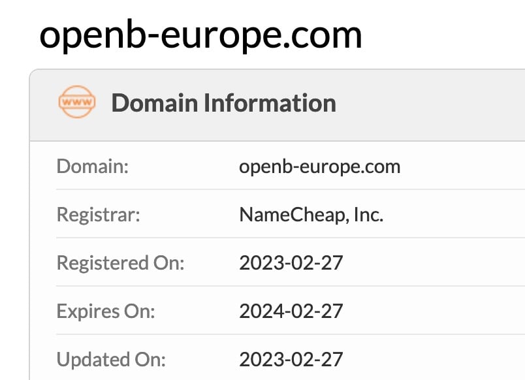The width and height of the screenshot is (525, 380).
Task: Click the orange WWW globe icon
Action: 76,103
